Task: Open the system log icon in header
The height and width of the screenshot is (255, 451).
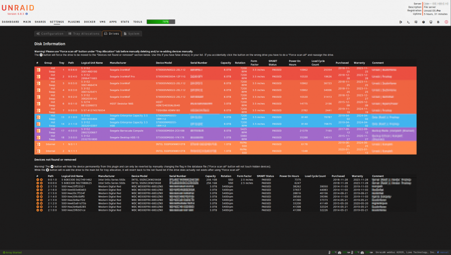Action: click(438, 22)
